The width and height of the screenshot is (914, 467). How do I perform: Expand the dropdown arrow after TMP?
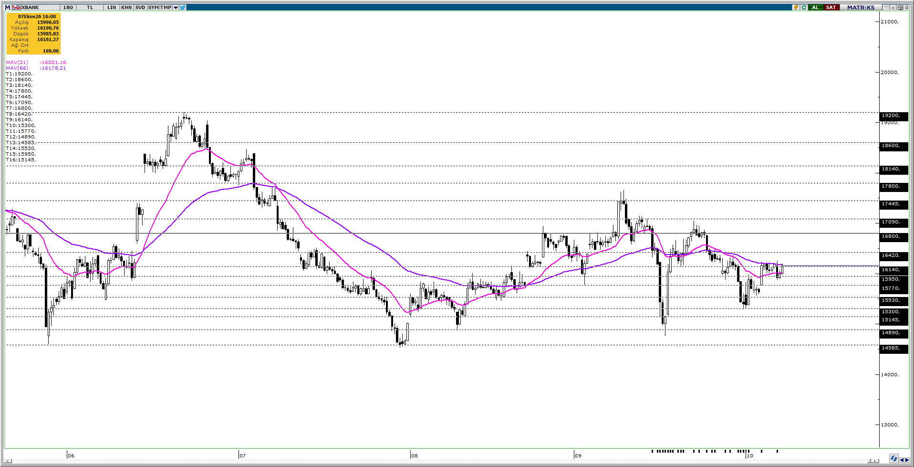click(176, 8)
